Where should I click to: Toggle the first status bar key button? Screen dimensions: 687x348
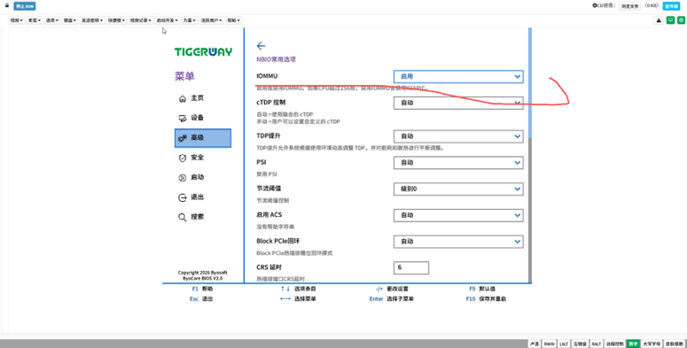[x=535, y=344]
